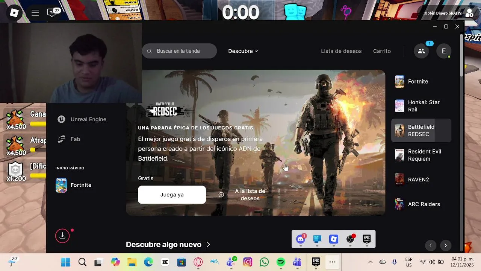The width and height of the screenshot is (481, 271).
Task: Select Resident Evil Requiem item
Action: pyautogui.click(x=421, y=155)
